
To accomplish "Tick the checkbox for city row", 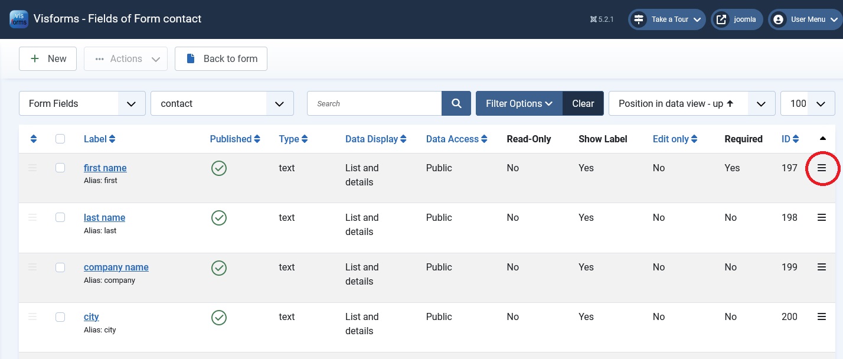I will (60, 316).
